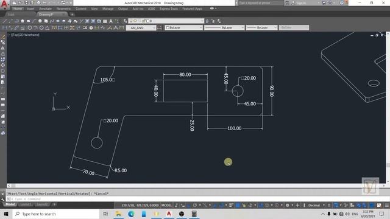
Task: Select the Text 'A' tool in the draw toolbar
Action: pyautogui.click(x=111, y=21)
